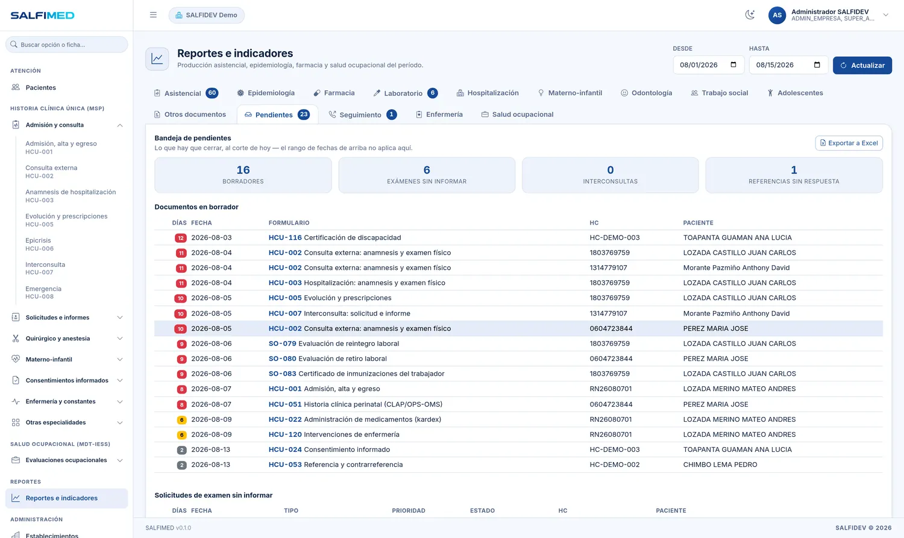This screenshot has width=904, height=538.
Task: Open the Materno-infantil report tab
Action: coord(570,93)
